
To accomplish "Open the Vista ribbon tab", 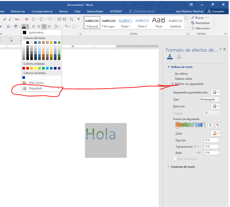I will click(77, 11).
